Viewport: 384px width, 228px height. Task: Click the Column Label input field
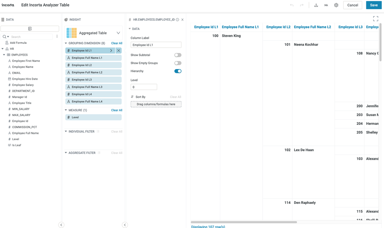tap(156, 45)
